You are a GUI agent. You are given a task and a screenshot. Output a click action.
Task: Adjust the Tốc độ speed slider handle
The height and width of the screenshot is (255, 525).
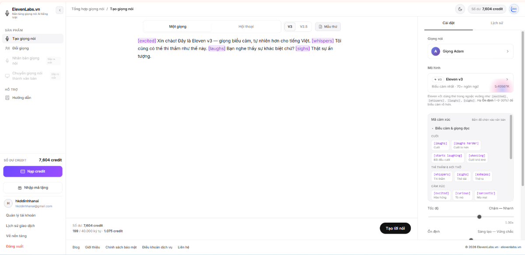[x=479, y=217]
